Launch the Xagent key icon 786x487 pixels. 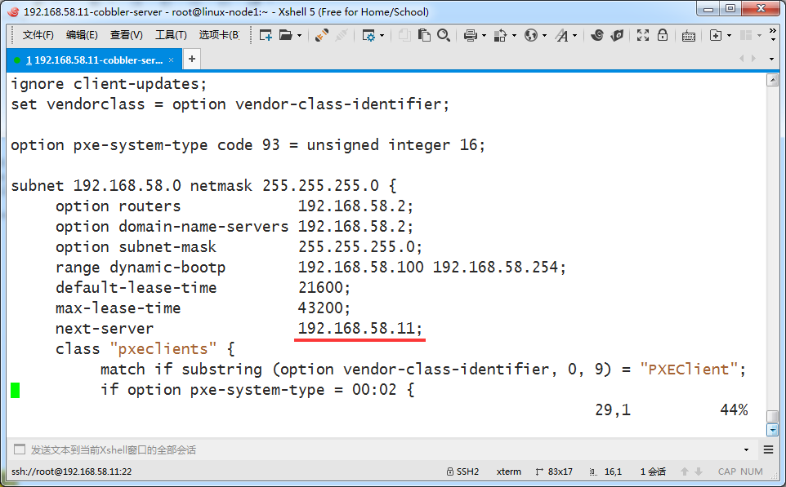tap(617, 35)
